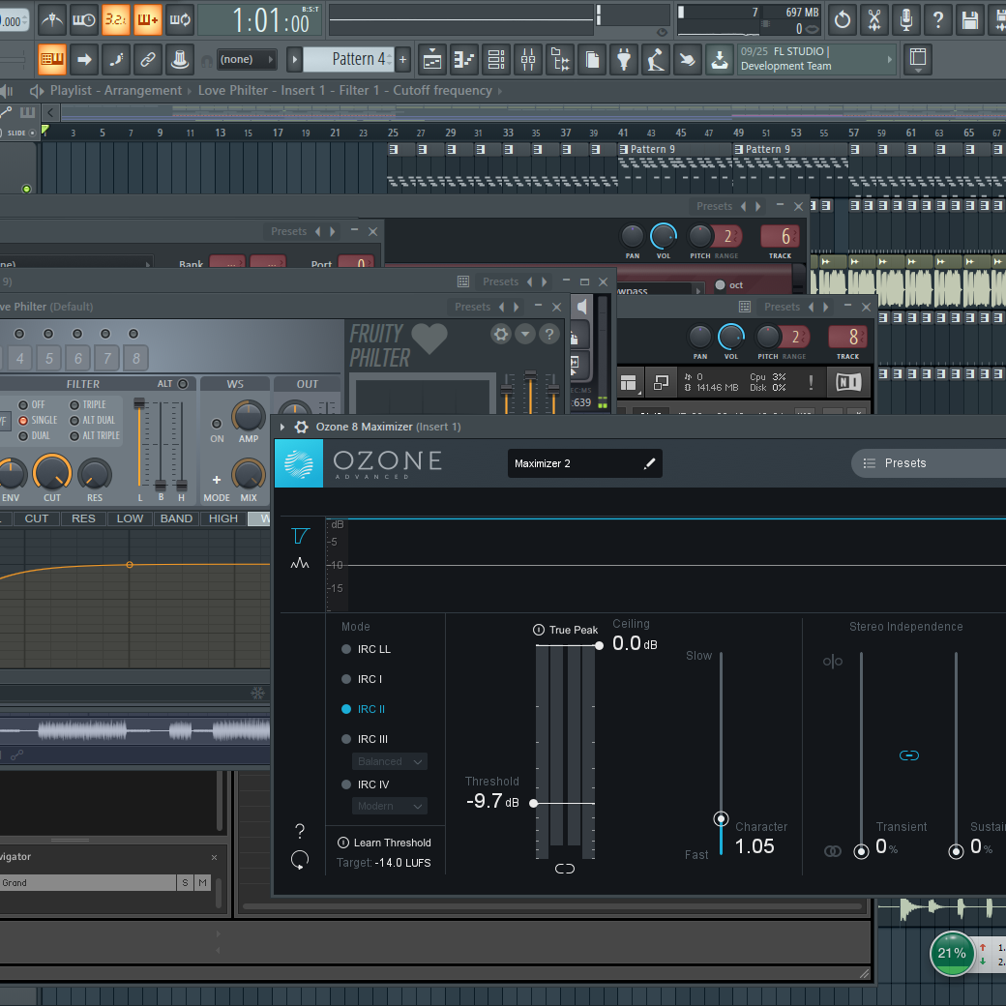Open the Modern dropdown under IRC IV
This screenshot has width=1006, height=1006.
(390, 806)
